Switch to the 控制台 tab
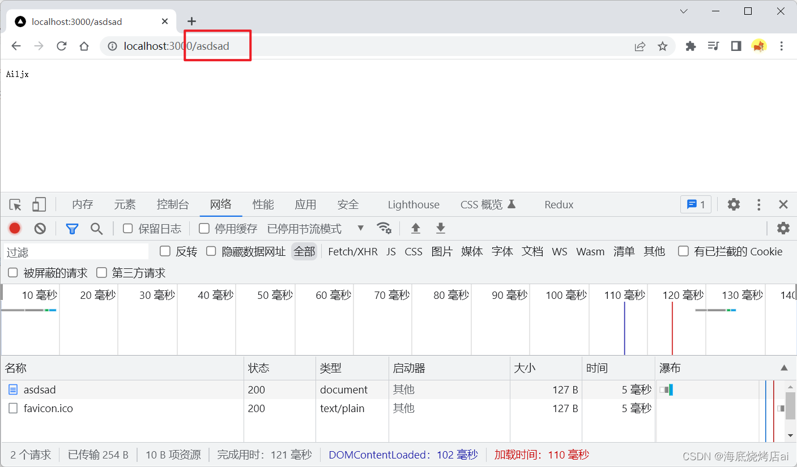Image resolution: width=797 pixels, height=467 pixels. pos(173,204)
